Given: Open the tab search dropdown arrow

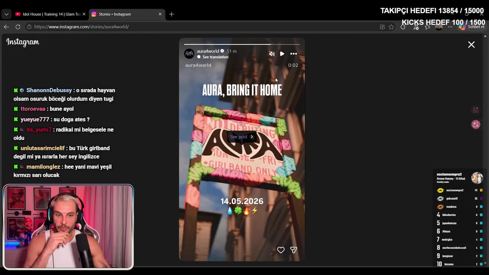Looking at the screenshot, I should [6, 14].
